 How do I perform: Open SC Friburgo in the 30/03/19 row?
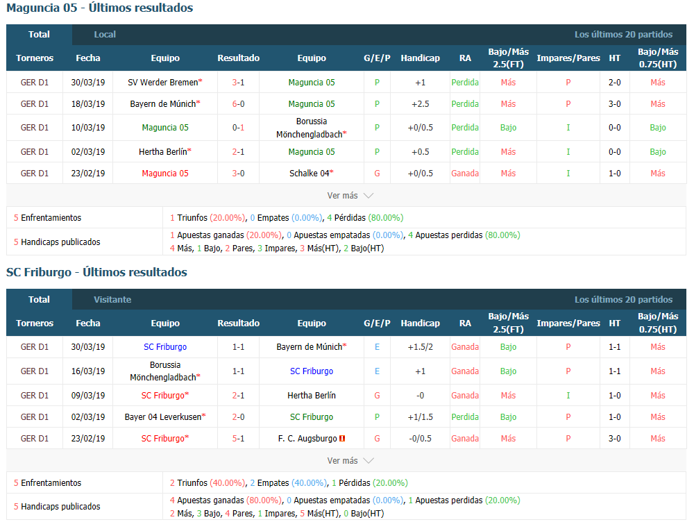tap(165, 347)
